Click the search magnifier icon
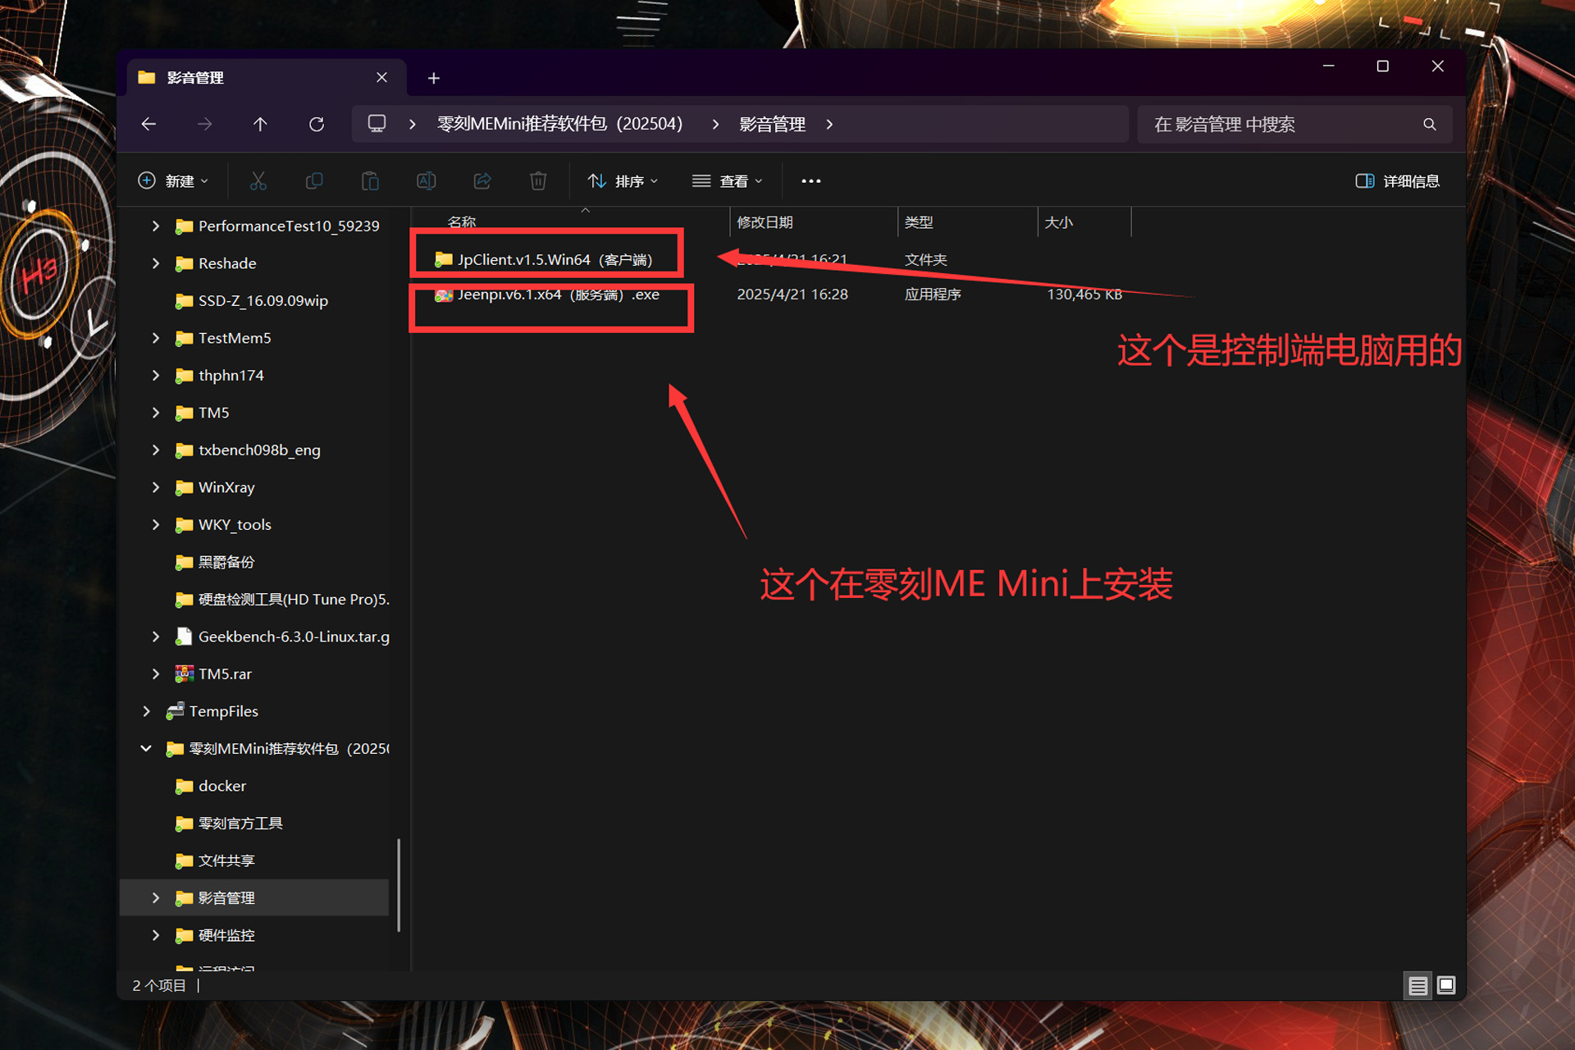 [x=1430, y=124]
